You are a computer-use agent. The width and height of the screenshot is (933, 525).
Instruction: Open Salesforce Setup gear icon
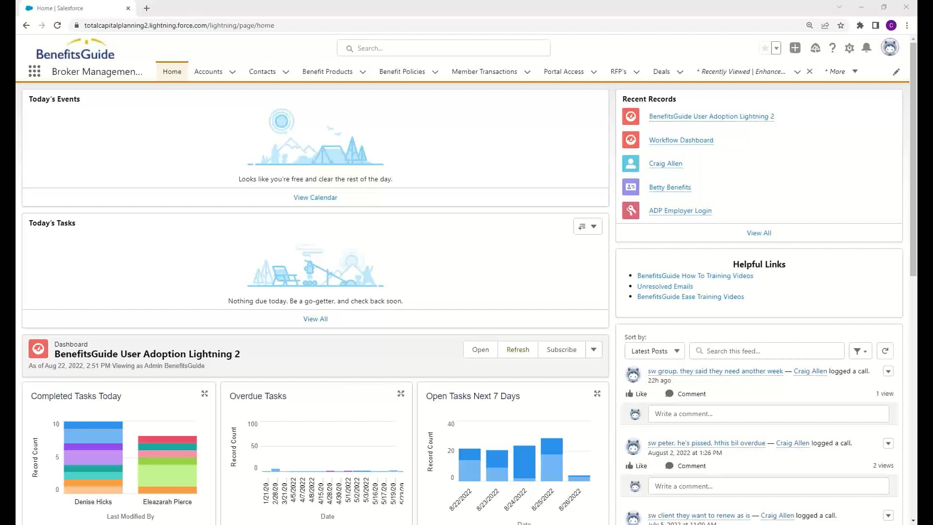pyautogui.click(x=849, y=48)
